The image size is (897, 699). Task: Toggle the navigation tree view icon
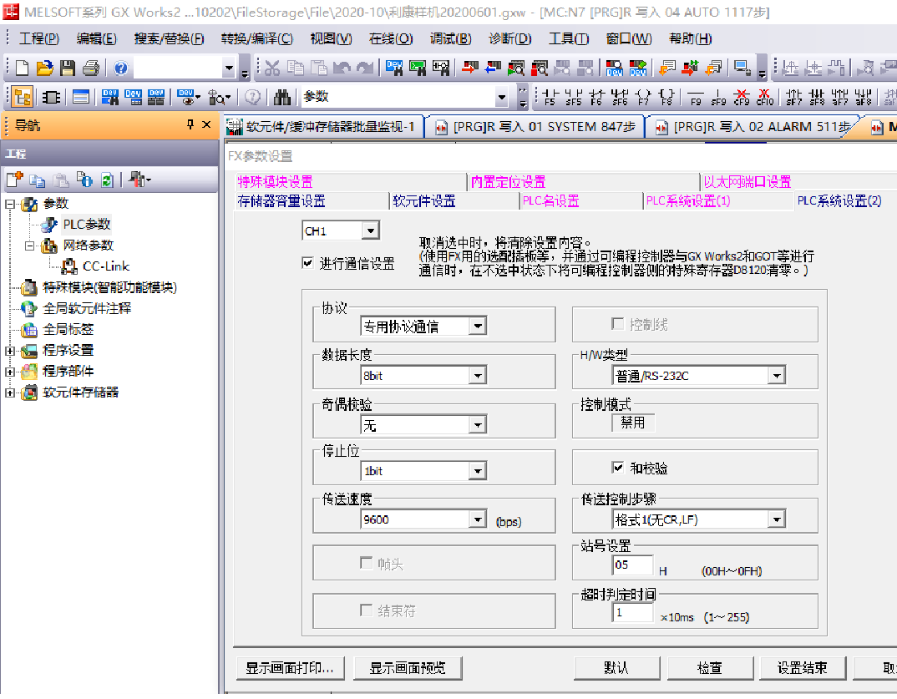coord(23,97)
